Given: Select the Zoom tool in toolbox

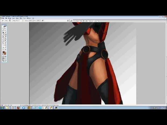Looking at the screenshot, I should tap(5, 49).
